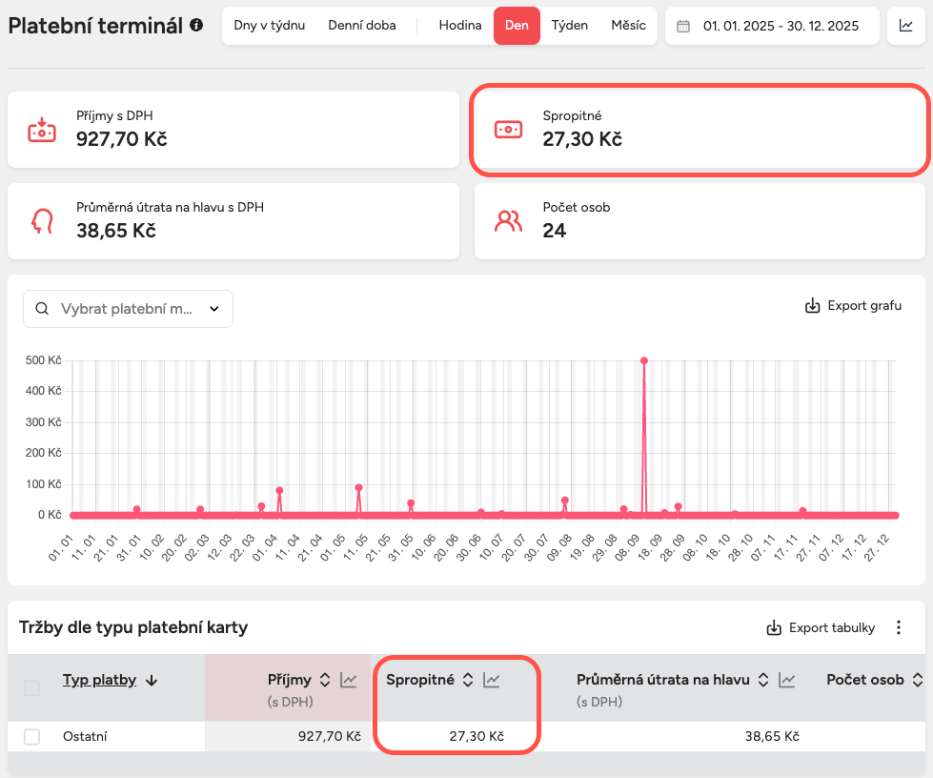Click the info icon next to Platební terminál

coord(196,26)
